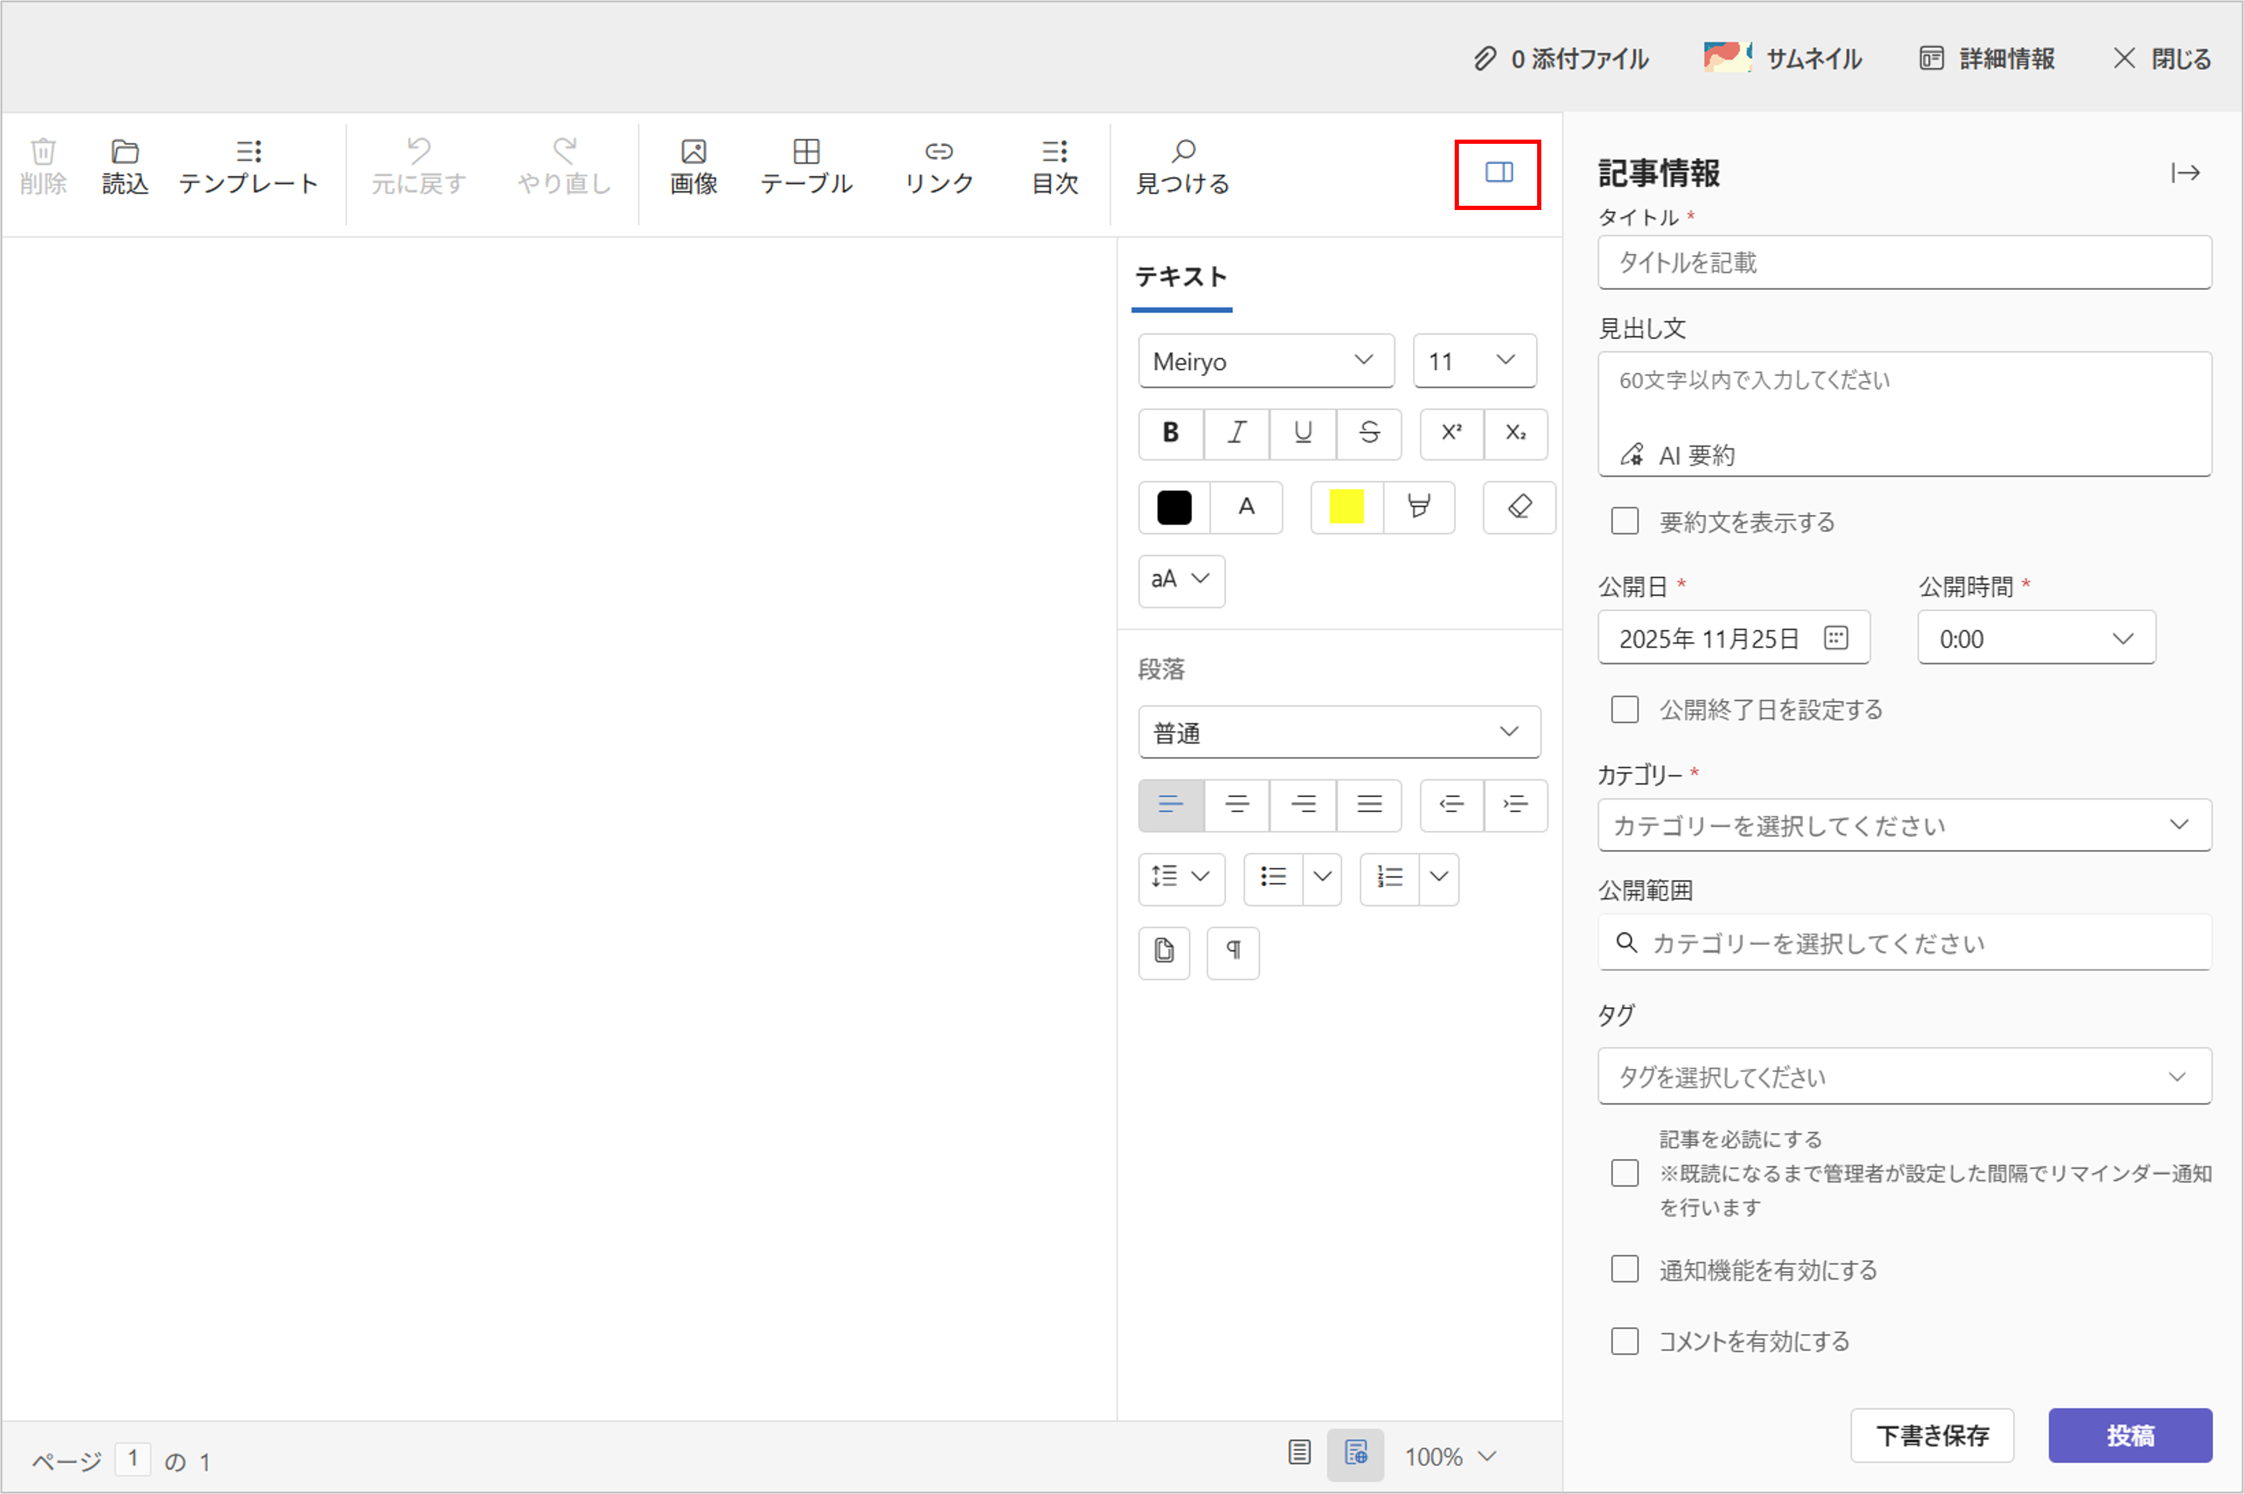The image size is (2244, 1494).
Task: Show paragraph marks with the pilcrow icon
Action: (1233, 952)
